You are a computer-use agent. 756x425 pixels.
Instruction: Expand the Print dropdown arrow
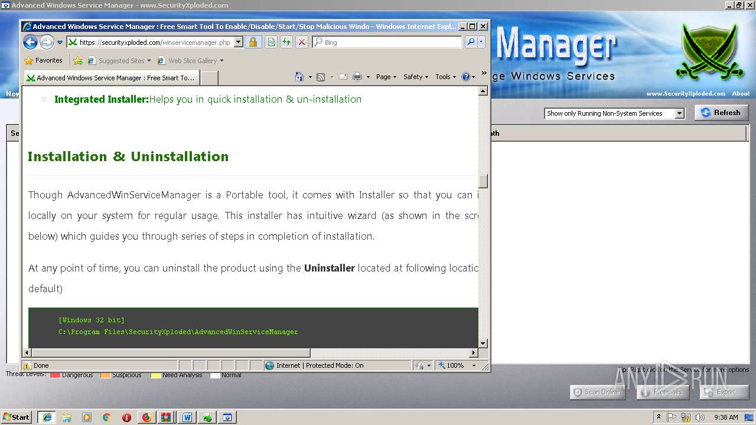[368, 77]
